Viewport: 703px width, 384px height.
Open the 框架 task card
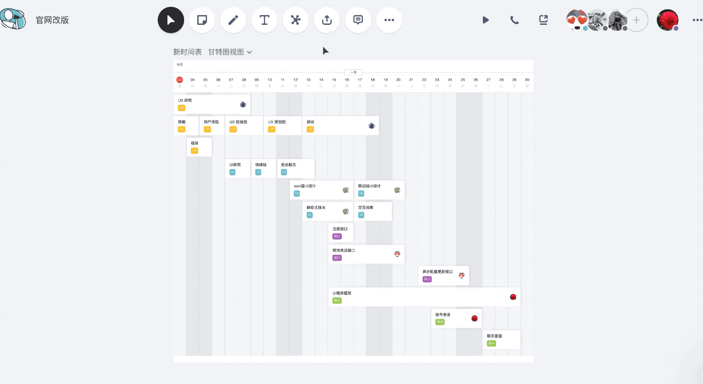click(199, 147)
